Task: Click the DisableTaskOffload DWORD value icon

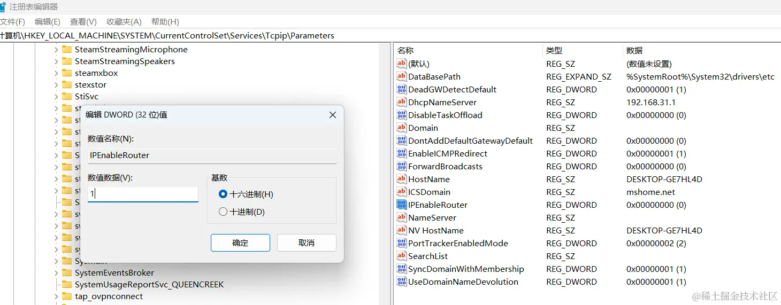Action: pyautogui.click(x=401, y=115)
